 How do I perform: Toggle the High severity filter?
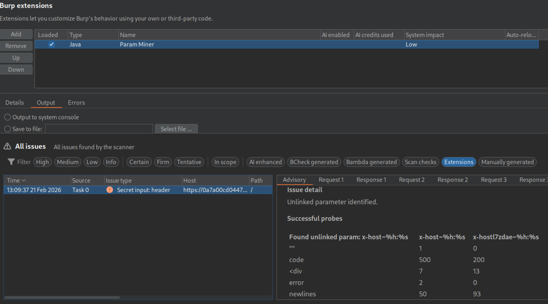[x=42, y=162]
